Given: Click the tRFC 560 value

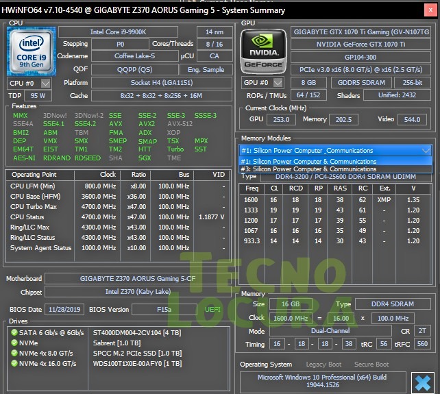Looking at the screenshot, I should tap(422, 344).
